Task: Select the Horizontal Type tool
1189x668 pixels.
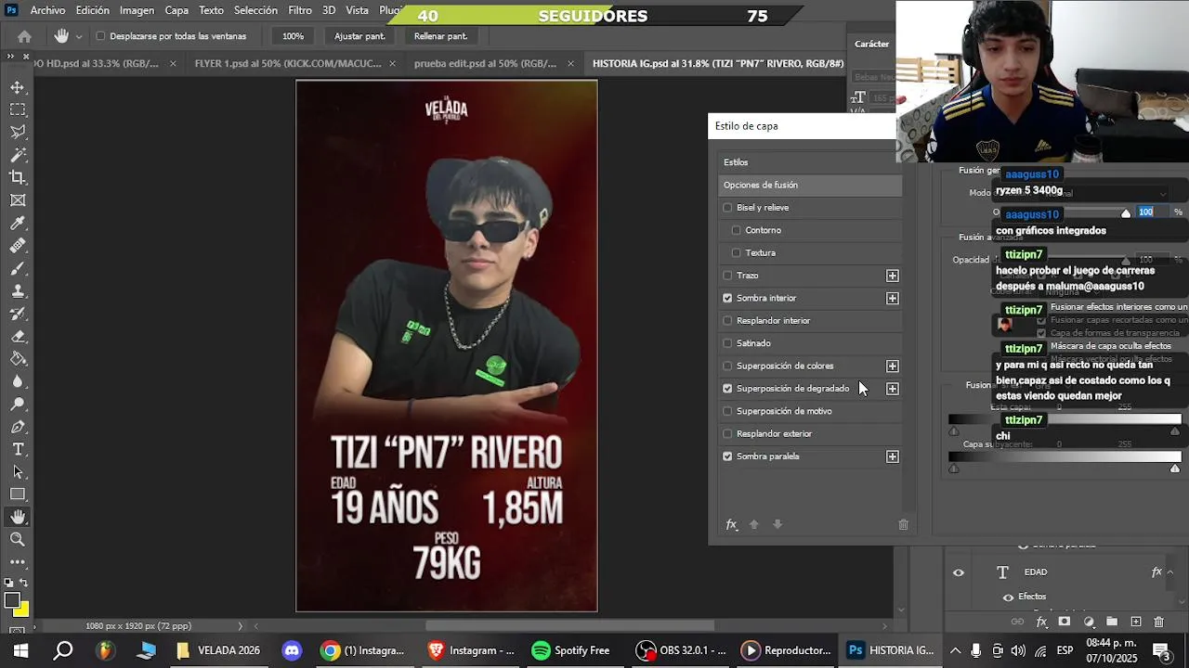Action: pyautogui.click(x=18, y=449)
